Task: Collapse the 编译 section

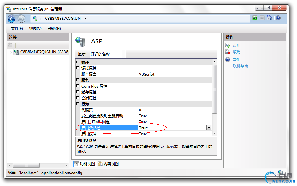Action: (x=78, y=62)
